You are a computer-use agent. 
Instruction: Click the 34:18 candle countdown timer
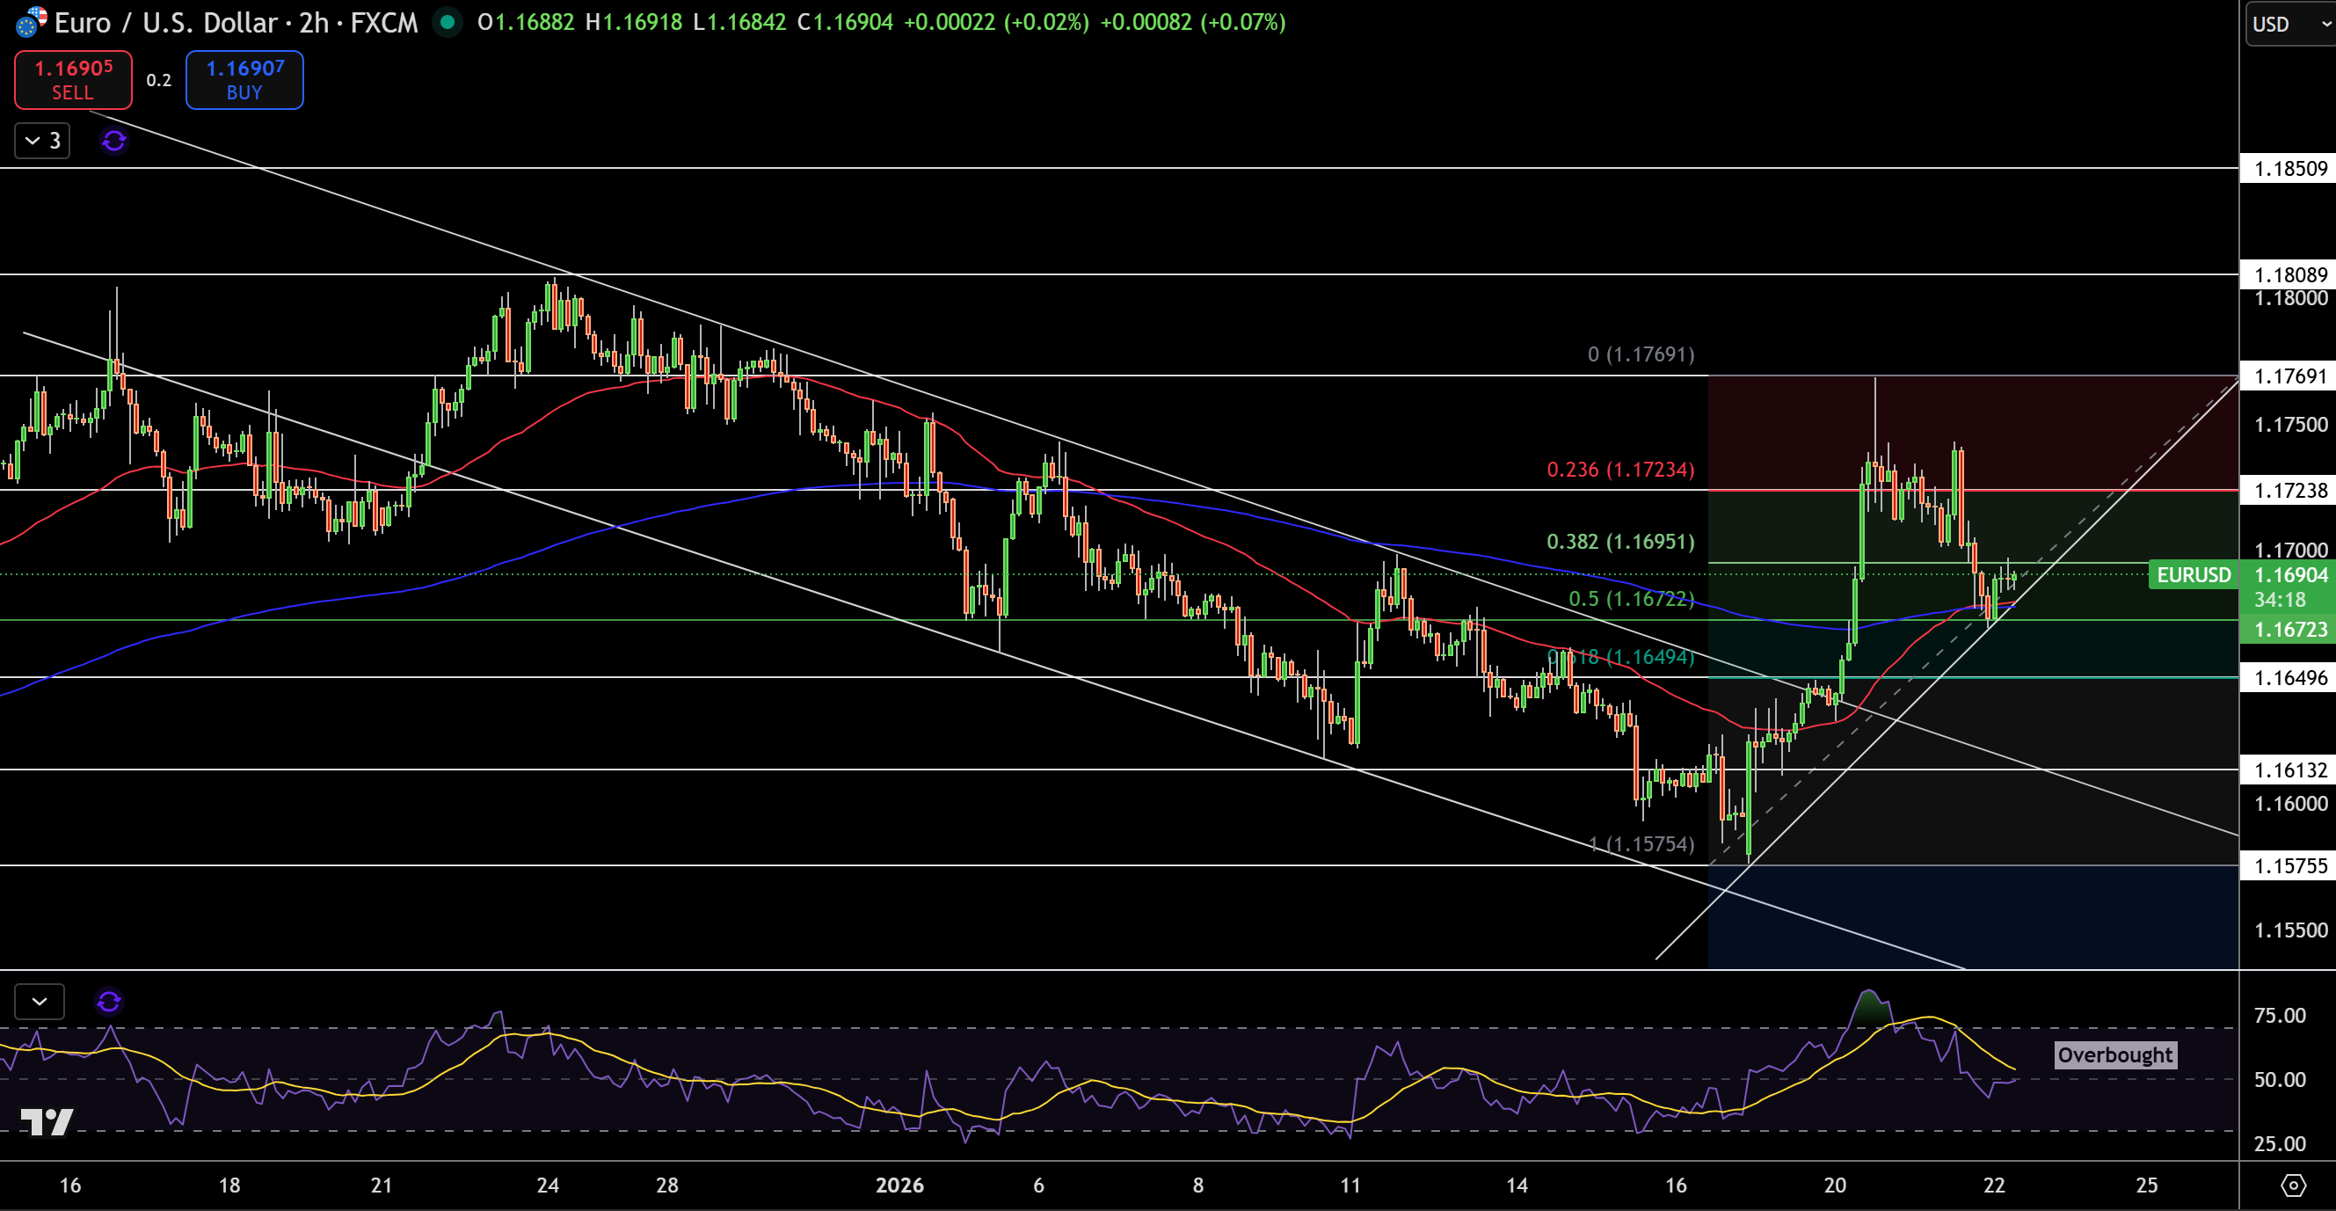(x=2280, y=600)
